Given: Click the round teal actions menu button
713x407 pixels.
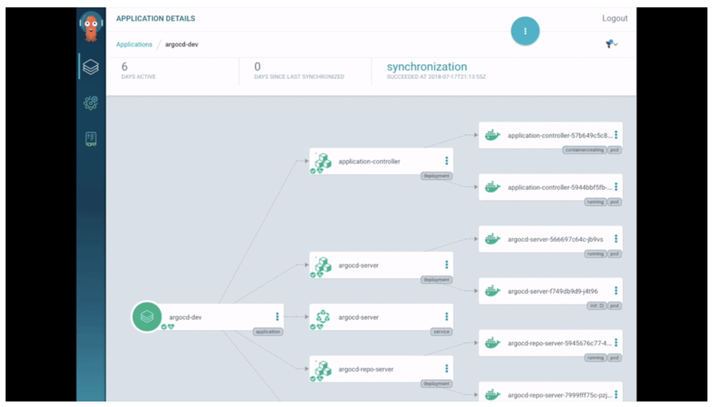Looking at the screenshot, I should [x=525, y=31].
